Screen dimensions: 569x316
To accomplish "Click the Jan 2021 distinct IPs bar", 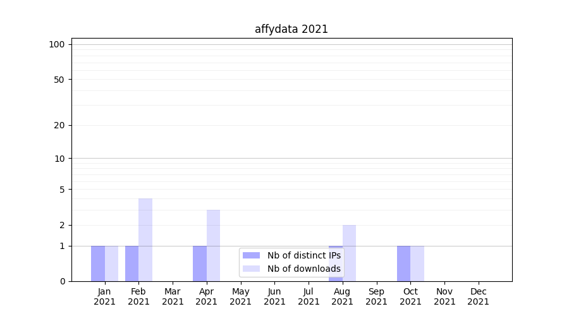I will point(98,264).
